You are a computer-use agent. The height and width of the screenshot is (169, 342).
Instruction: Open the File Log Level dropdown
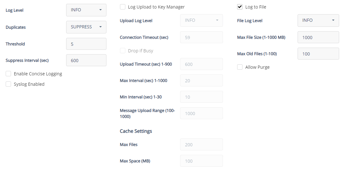click(318, 20)
